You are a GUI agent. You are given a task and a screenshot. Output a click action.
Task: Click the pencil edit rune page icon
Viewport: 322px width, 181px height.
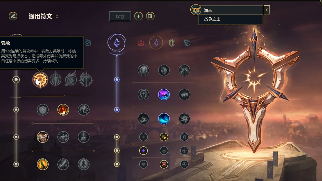coord(13,16)
